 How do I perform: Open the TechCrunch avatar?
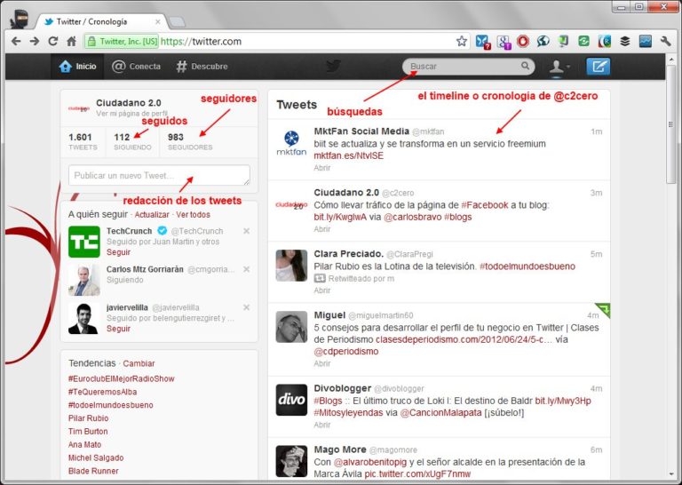click(x=84, y=242)
